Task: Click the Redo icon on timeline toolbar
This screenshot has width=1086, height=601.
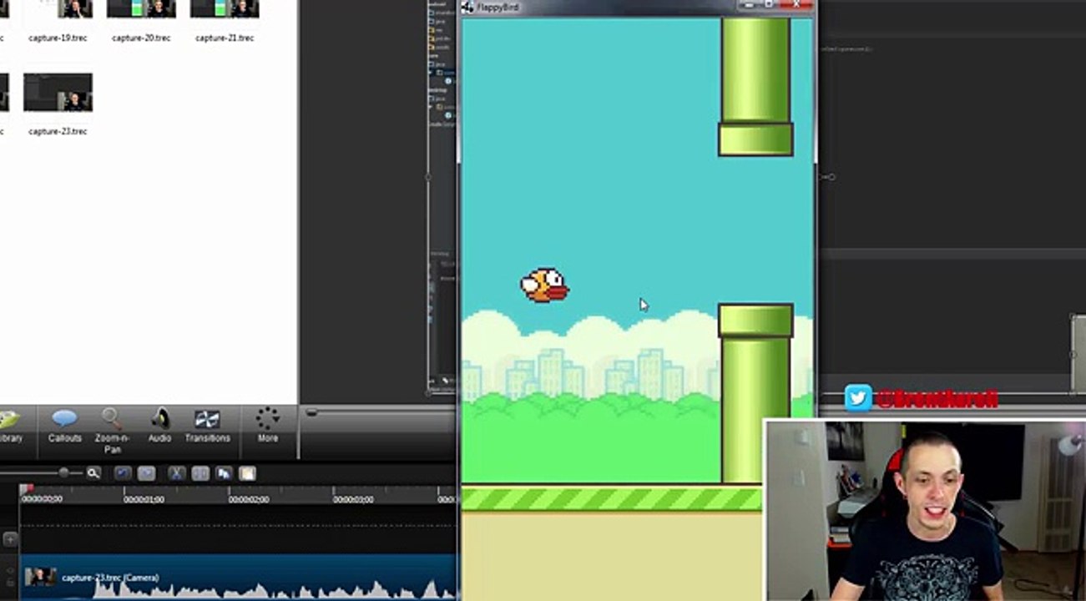Action: coord(146,473)
